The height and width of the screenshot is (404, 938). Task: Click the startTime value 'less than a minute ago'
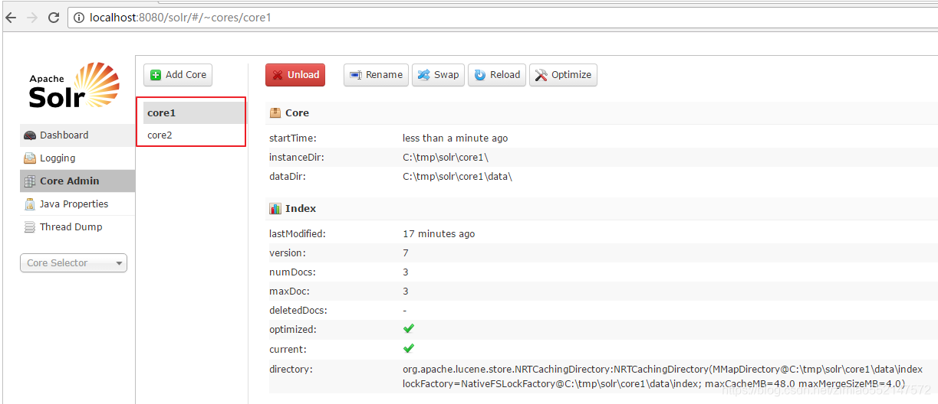coord(455,138)
